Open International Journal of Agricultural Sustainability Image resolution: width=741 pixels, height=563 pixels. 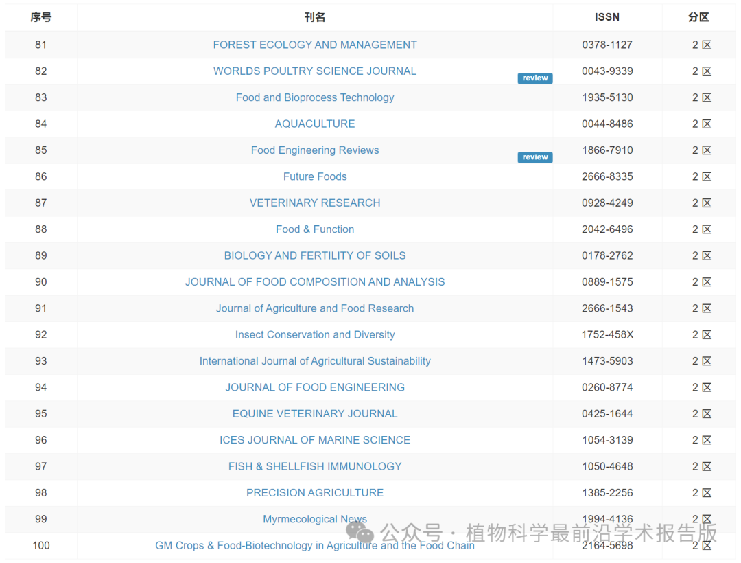(315, 361)
